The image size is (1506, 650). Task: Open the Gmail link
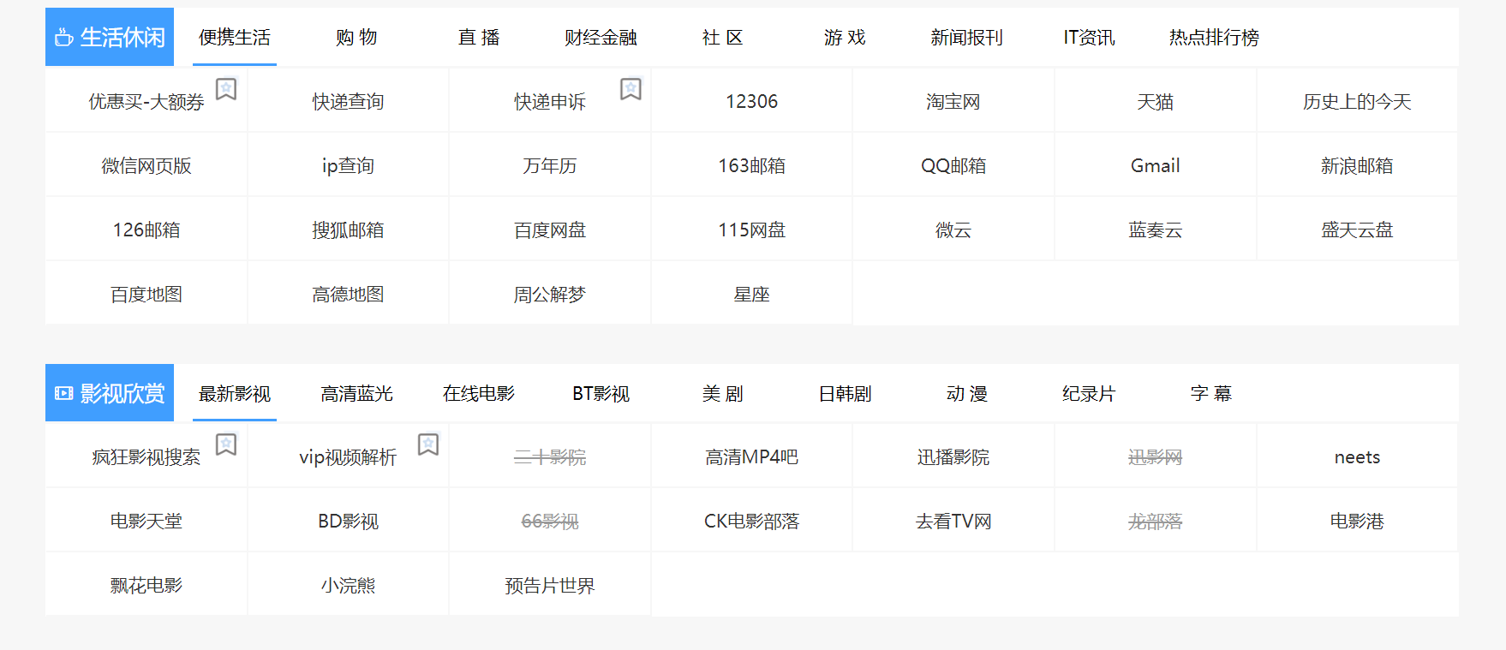pos(1156,166)
